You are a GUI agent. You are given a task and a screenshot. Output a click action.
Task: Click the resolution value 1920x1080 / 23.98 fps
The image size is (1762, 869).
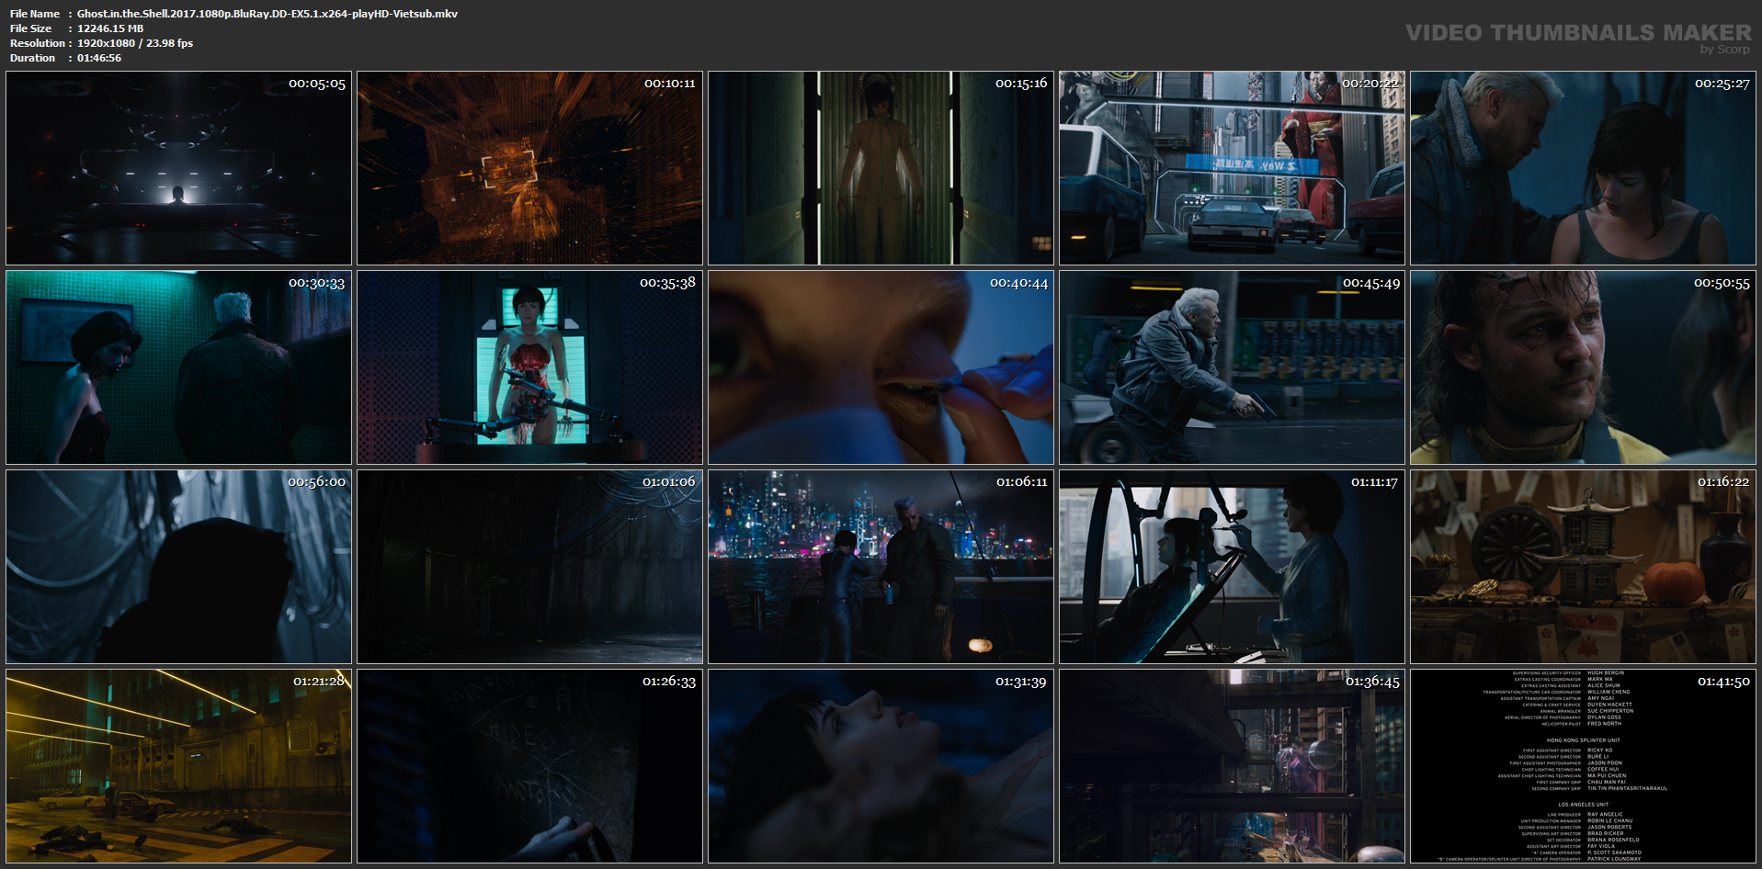(135, 43)
